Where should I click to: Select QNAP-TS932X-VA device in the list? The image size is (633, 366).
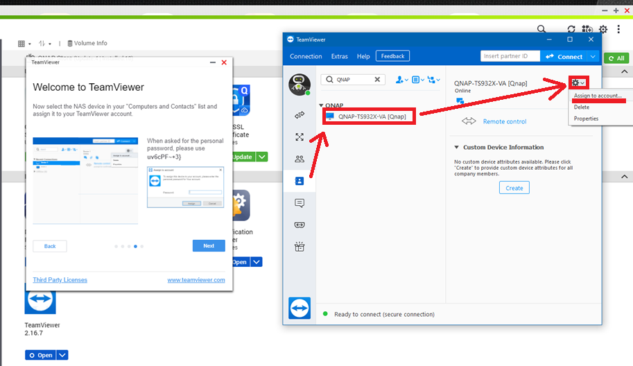point(372,116)
